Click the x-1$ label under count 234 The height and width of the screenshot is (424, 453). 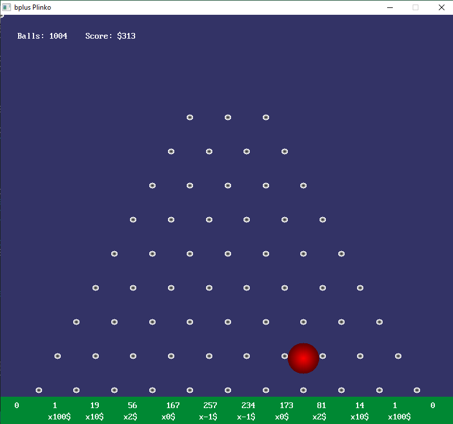pos(246,417)
